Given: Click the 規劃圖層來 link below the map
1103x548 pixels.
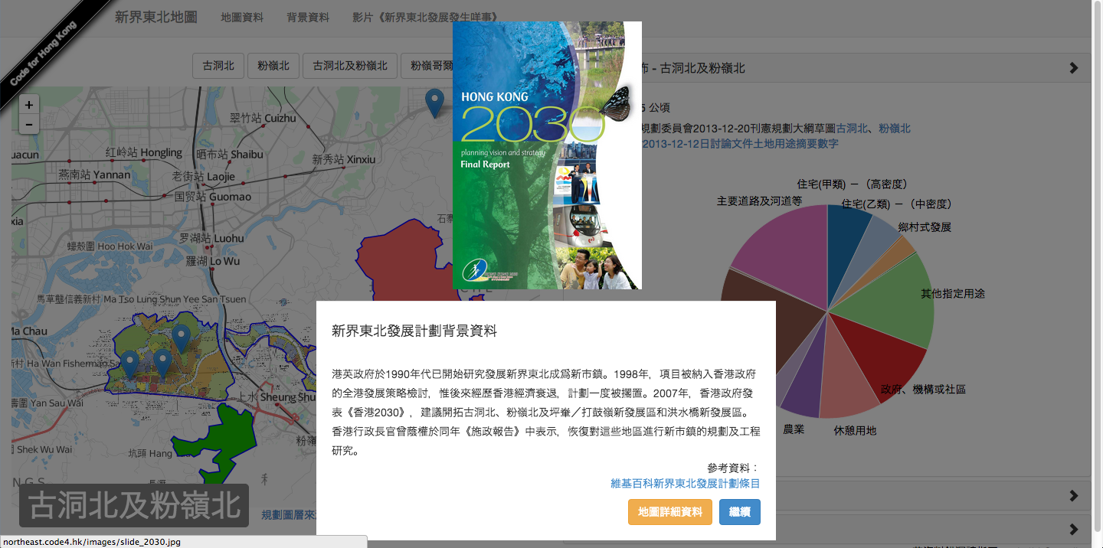Looking at the screenshot, I should [289, 515].
